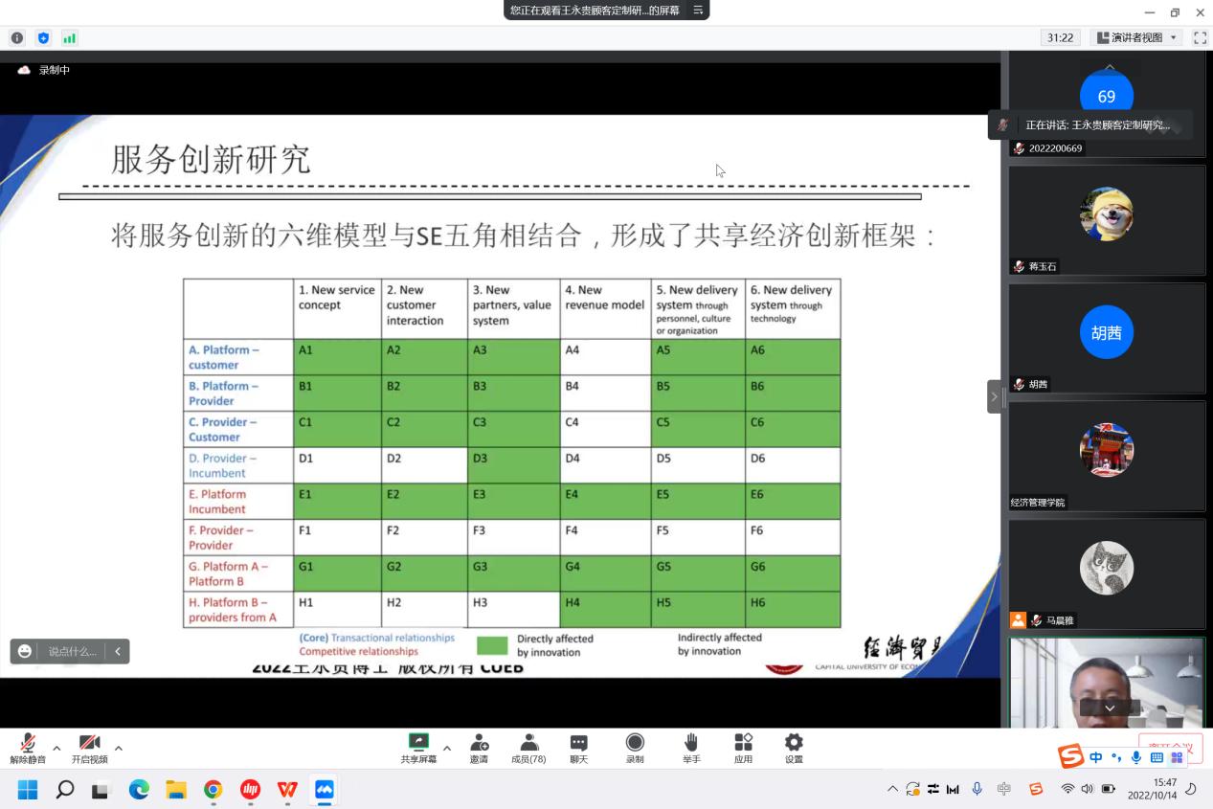
Task: Expand audio options arrow beside 解除静音
Action: pos(56,748)
